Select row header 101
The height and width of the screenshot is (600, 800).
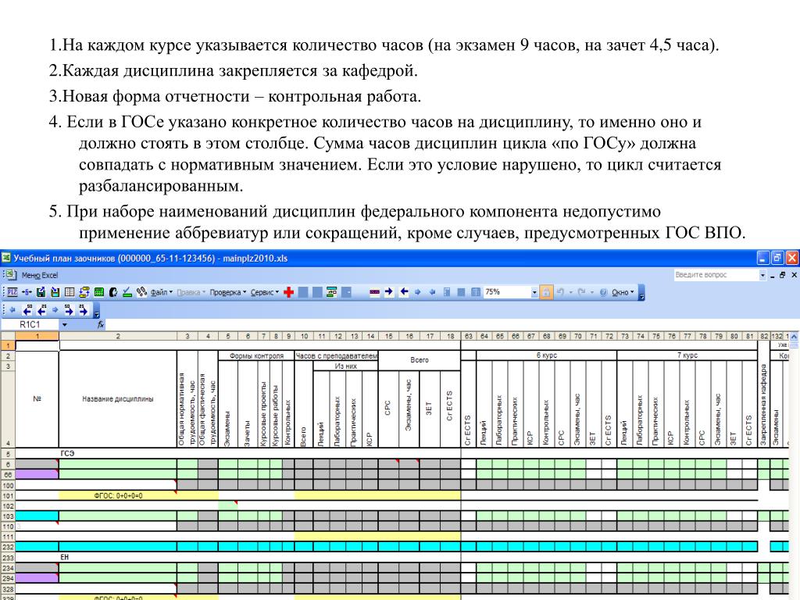click(8, 495)
